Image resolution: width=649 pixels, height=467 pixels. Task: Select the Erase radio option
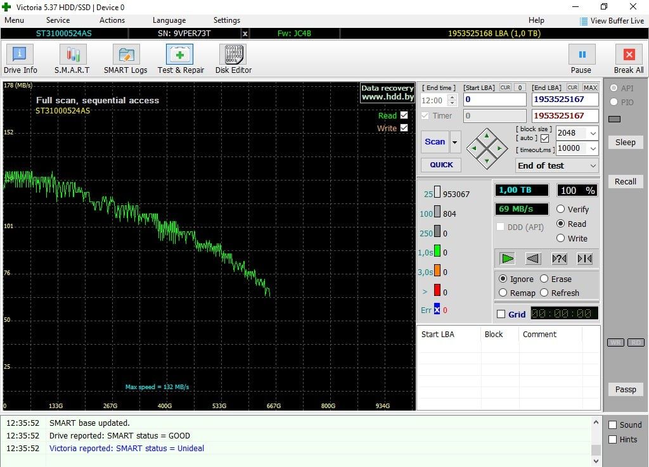(544, 279)
